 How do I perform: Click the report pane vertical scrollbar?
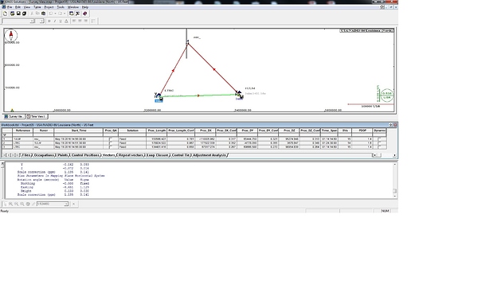(395, 181)
